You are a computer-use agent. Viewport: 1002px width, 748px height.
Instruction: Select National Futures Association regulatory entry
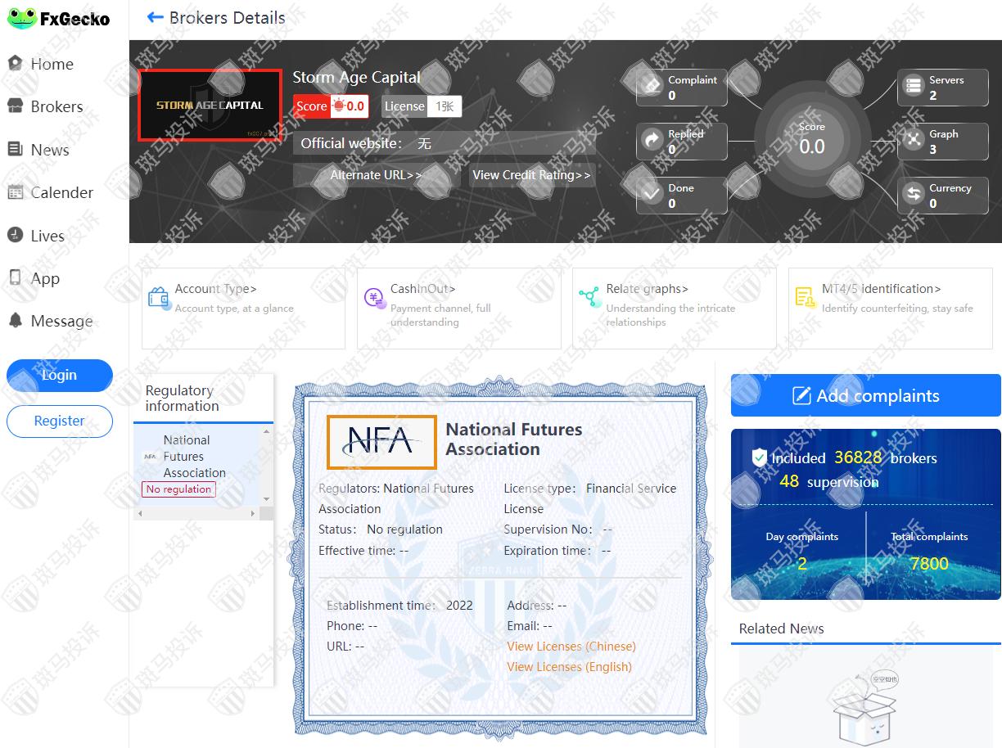click(x=194, y=457)
